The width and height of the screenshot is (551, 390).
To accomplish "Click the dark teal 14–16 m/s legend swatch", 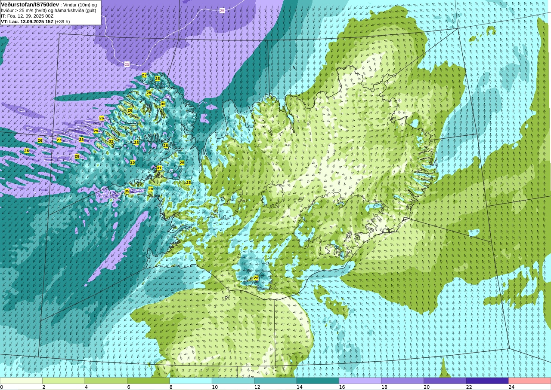I will 318,381.
